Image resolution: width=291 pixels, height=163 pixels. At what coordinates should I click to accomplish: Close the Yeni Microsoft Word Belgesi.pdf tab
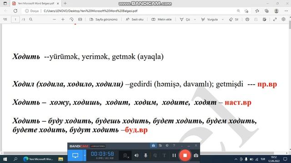tap(58, 3)
